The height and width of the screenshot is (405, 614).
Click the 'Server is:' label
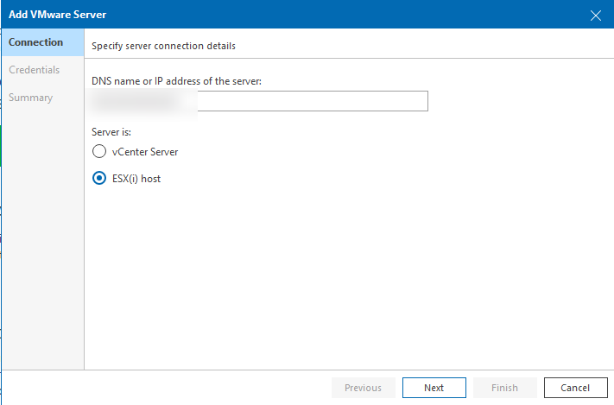pos(111,132)
